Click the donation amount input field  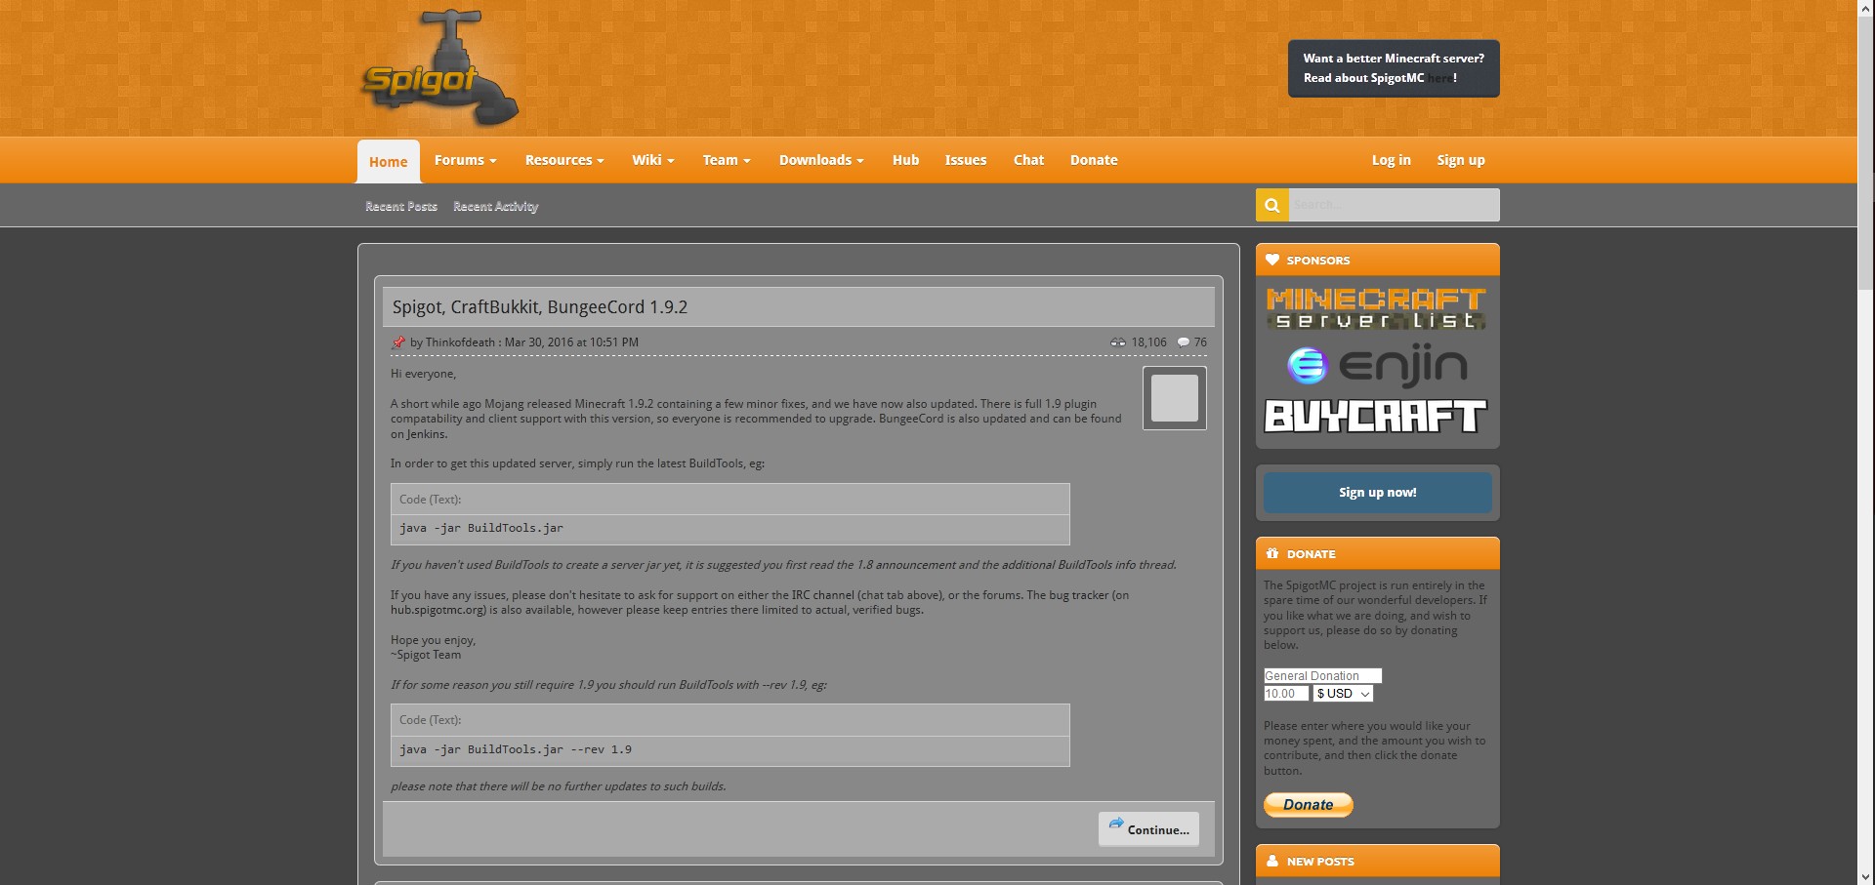pos(1285,693)
